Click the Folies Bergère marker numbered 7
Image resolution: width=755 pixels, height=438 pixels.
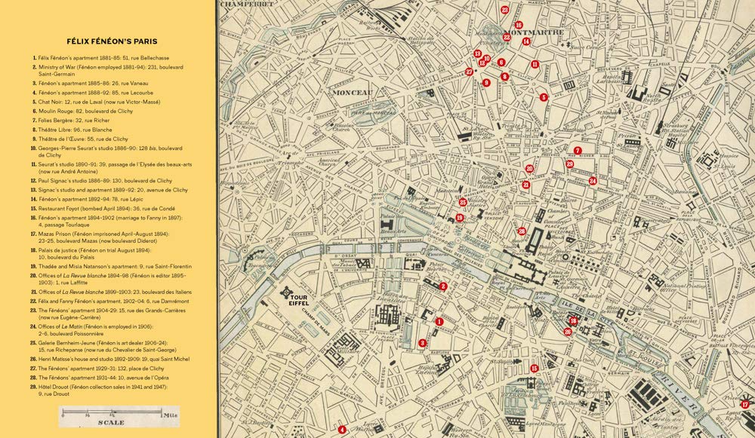click(x=578, y=151)
